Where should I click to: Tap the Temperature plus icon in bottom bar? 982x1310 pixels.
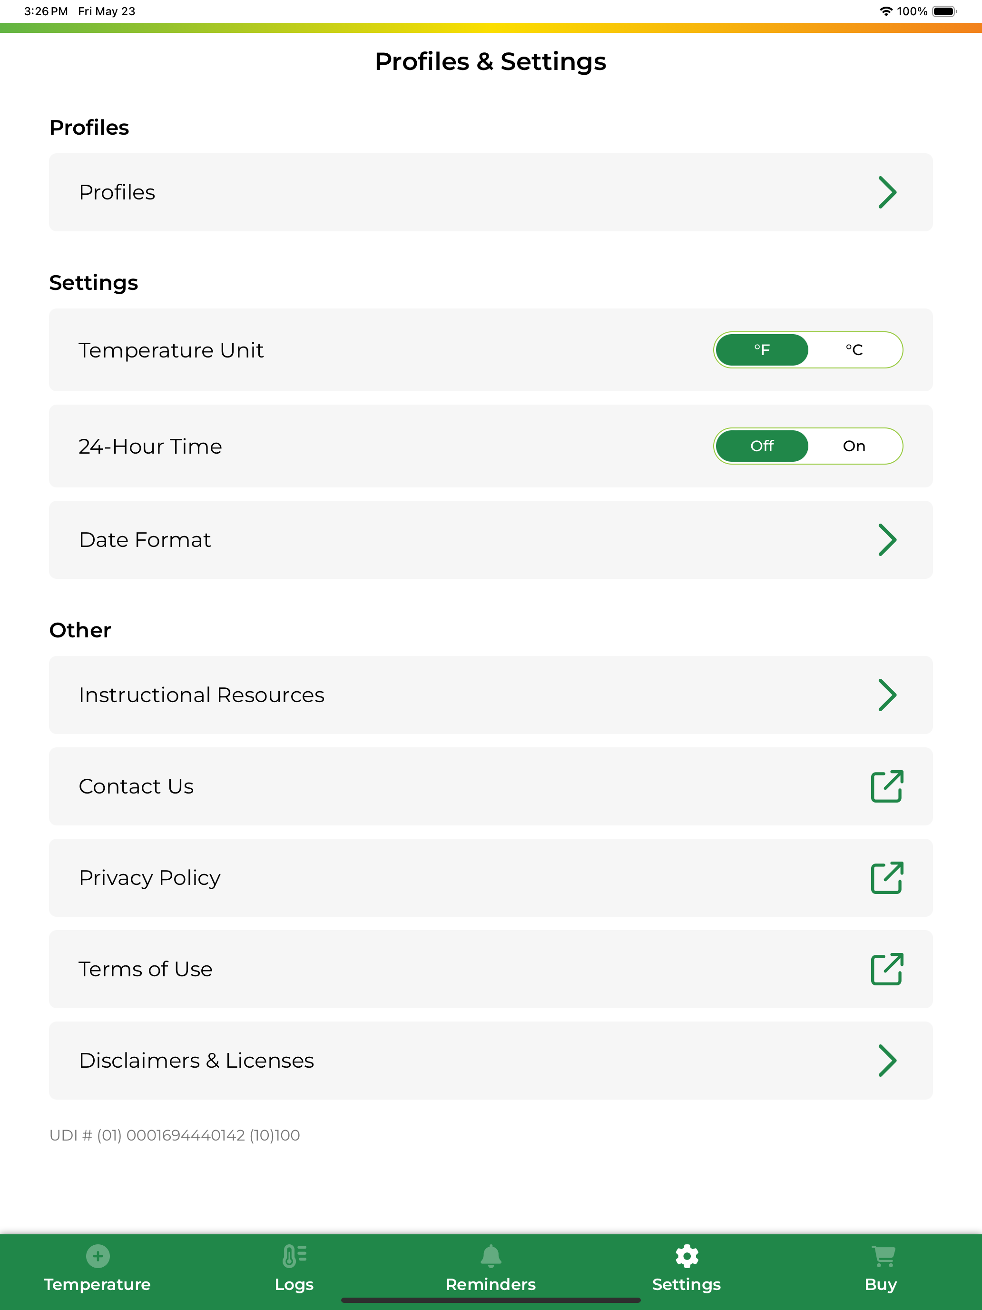(x=98, y=1256)
